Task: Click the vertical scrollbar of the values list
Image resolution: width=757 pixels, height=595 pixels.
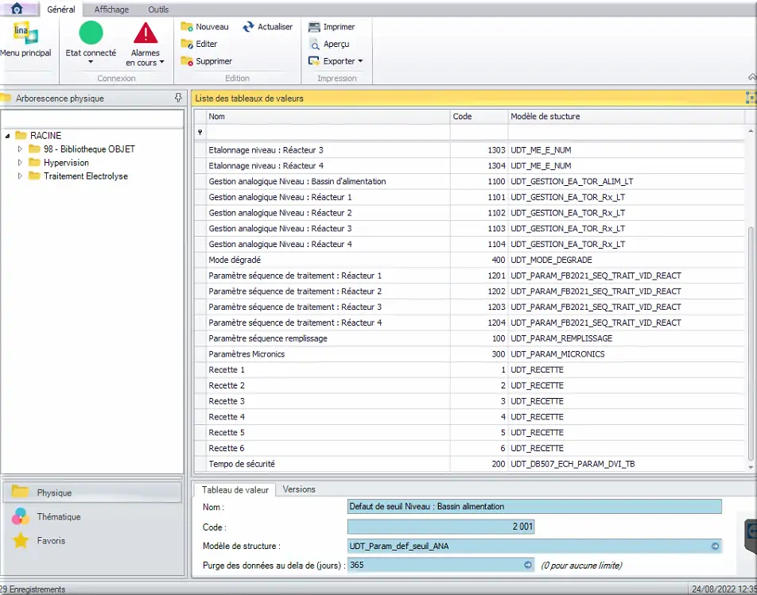Action: [751, 342]
